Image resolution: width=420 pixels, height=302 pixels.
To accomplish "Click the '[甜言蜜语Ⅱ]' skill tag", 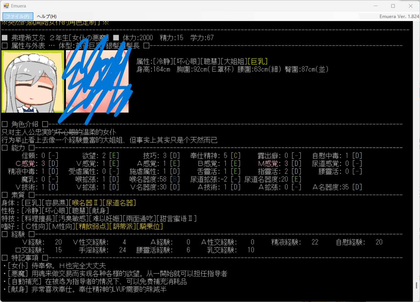I will click(177, 219).
